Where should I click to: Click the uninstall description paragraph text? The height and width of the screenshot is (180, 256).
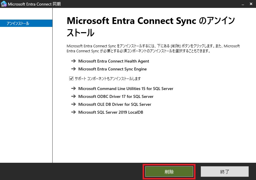153,49
